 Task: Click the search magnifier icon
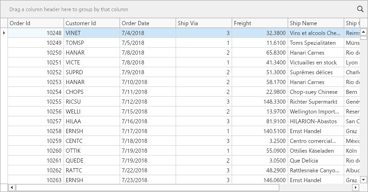tap(360, 9)
